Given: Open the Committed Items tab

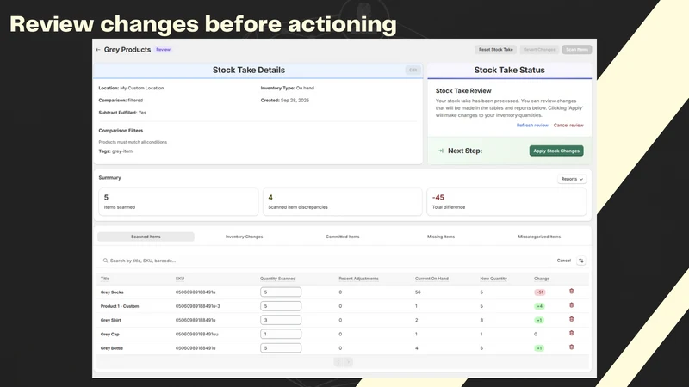Looking at the screenshot, I should (342, 236).
